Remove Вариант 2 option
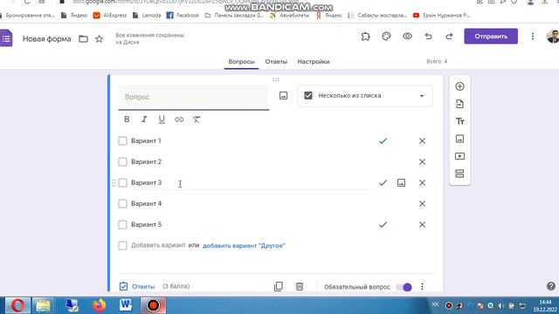 [x=422, y=162]
